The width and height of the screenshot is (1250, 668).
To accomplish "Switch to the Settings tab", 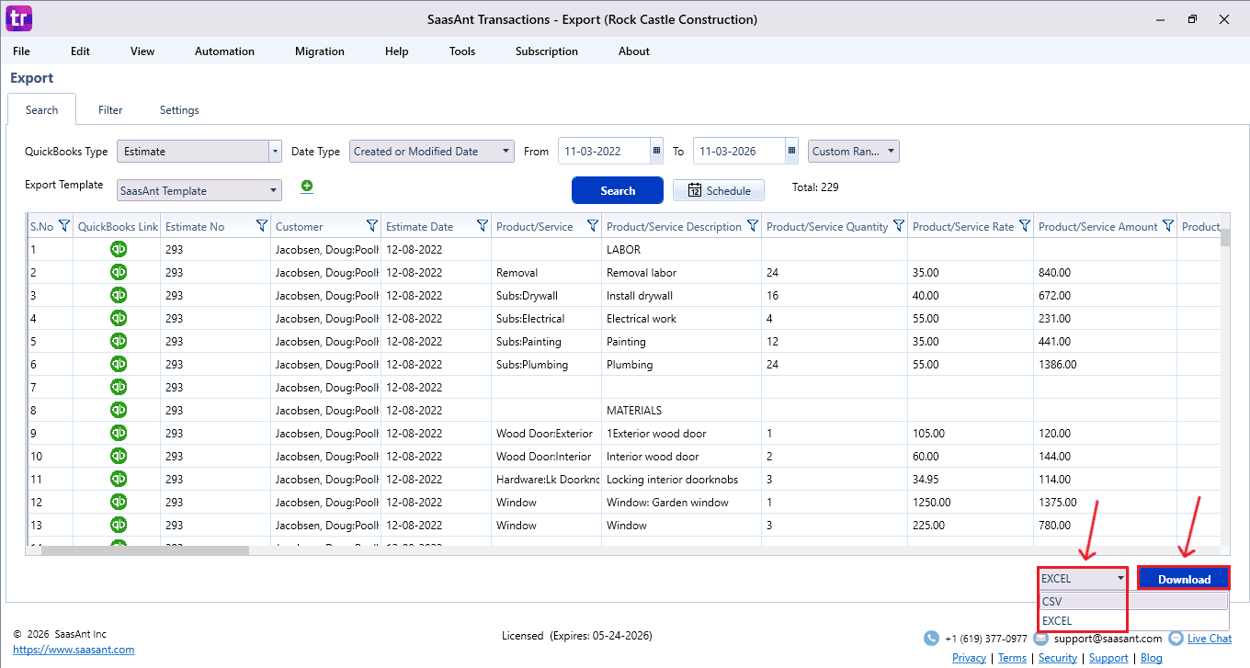I will click(x=178, y=109).
